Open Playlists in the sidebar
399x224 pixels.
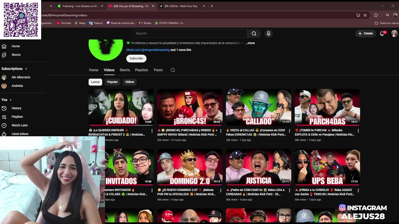pos(17,117)
